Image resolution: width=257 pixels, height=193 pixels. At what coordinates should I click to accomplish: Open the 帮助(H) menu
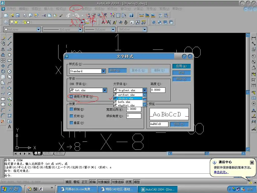pos(177,9)
